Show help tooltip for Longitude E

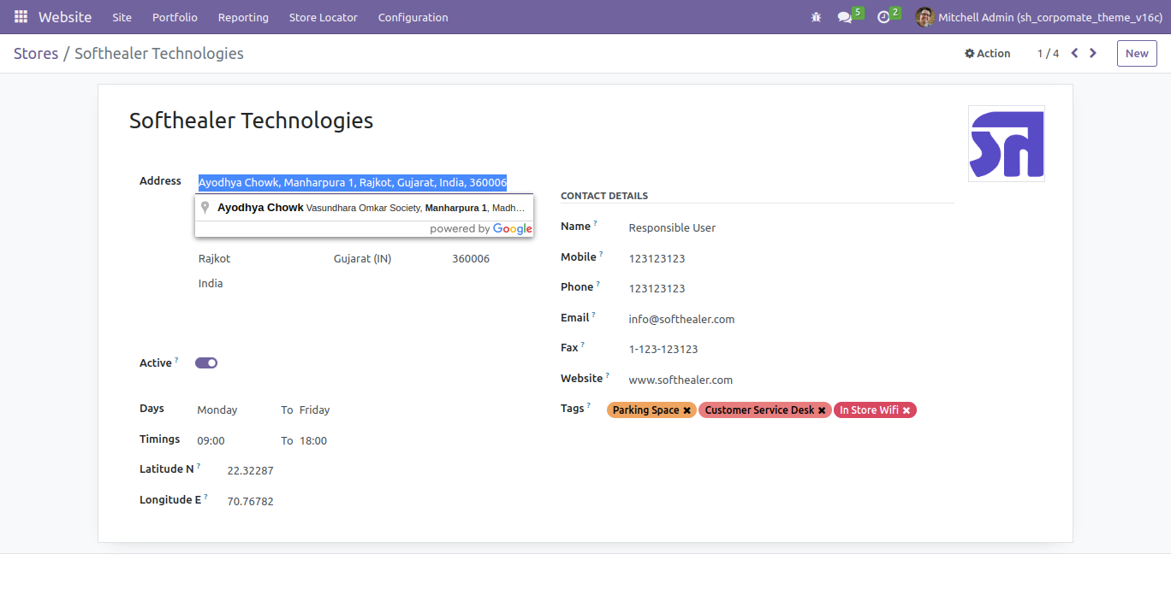pos(206,497)
